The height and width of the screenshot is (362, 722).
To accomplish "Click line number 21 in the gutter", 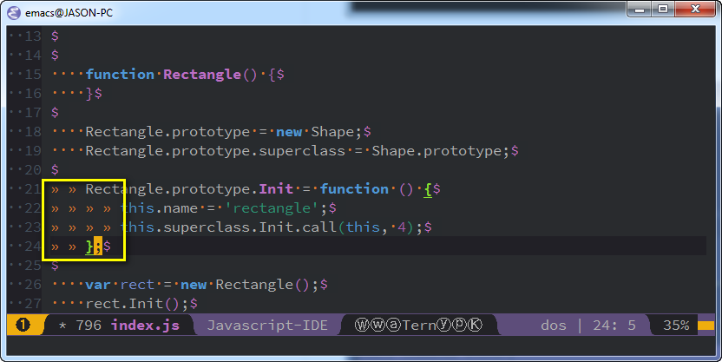I will coord(33,189).
